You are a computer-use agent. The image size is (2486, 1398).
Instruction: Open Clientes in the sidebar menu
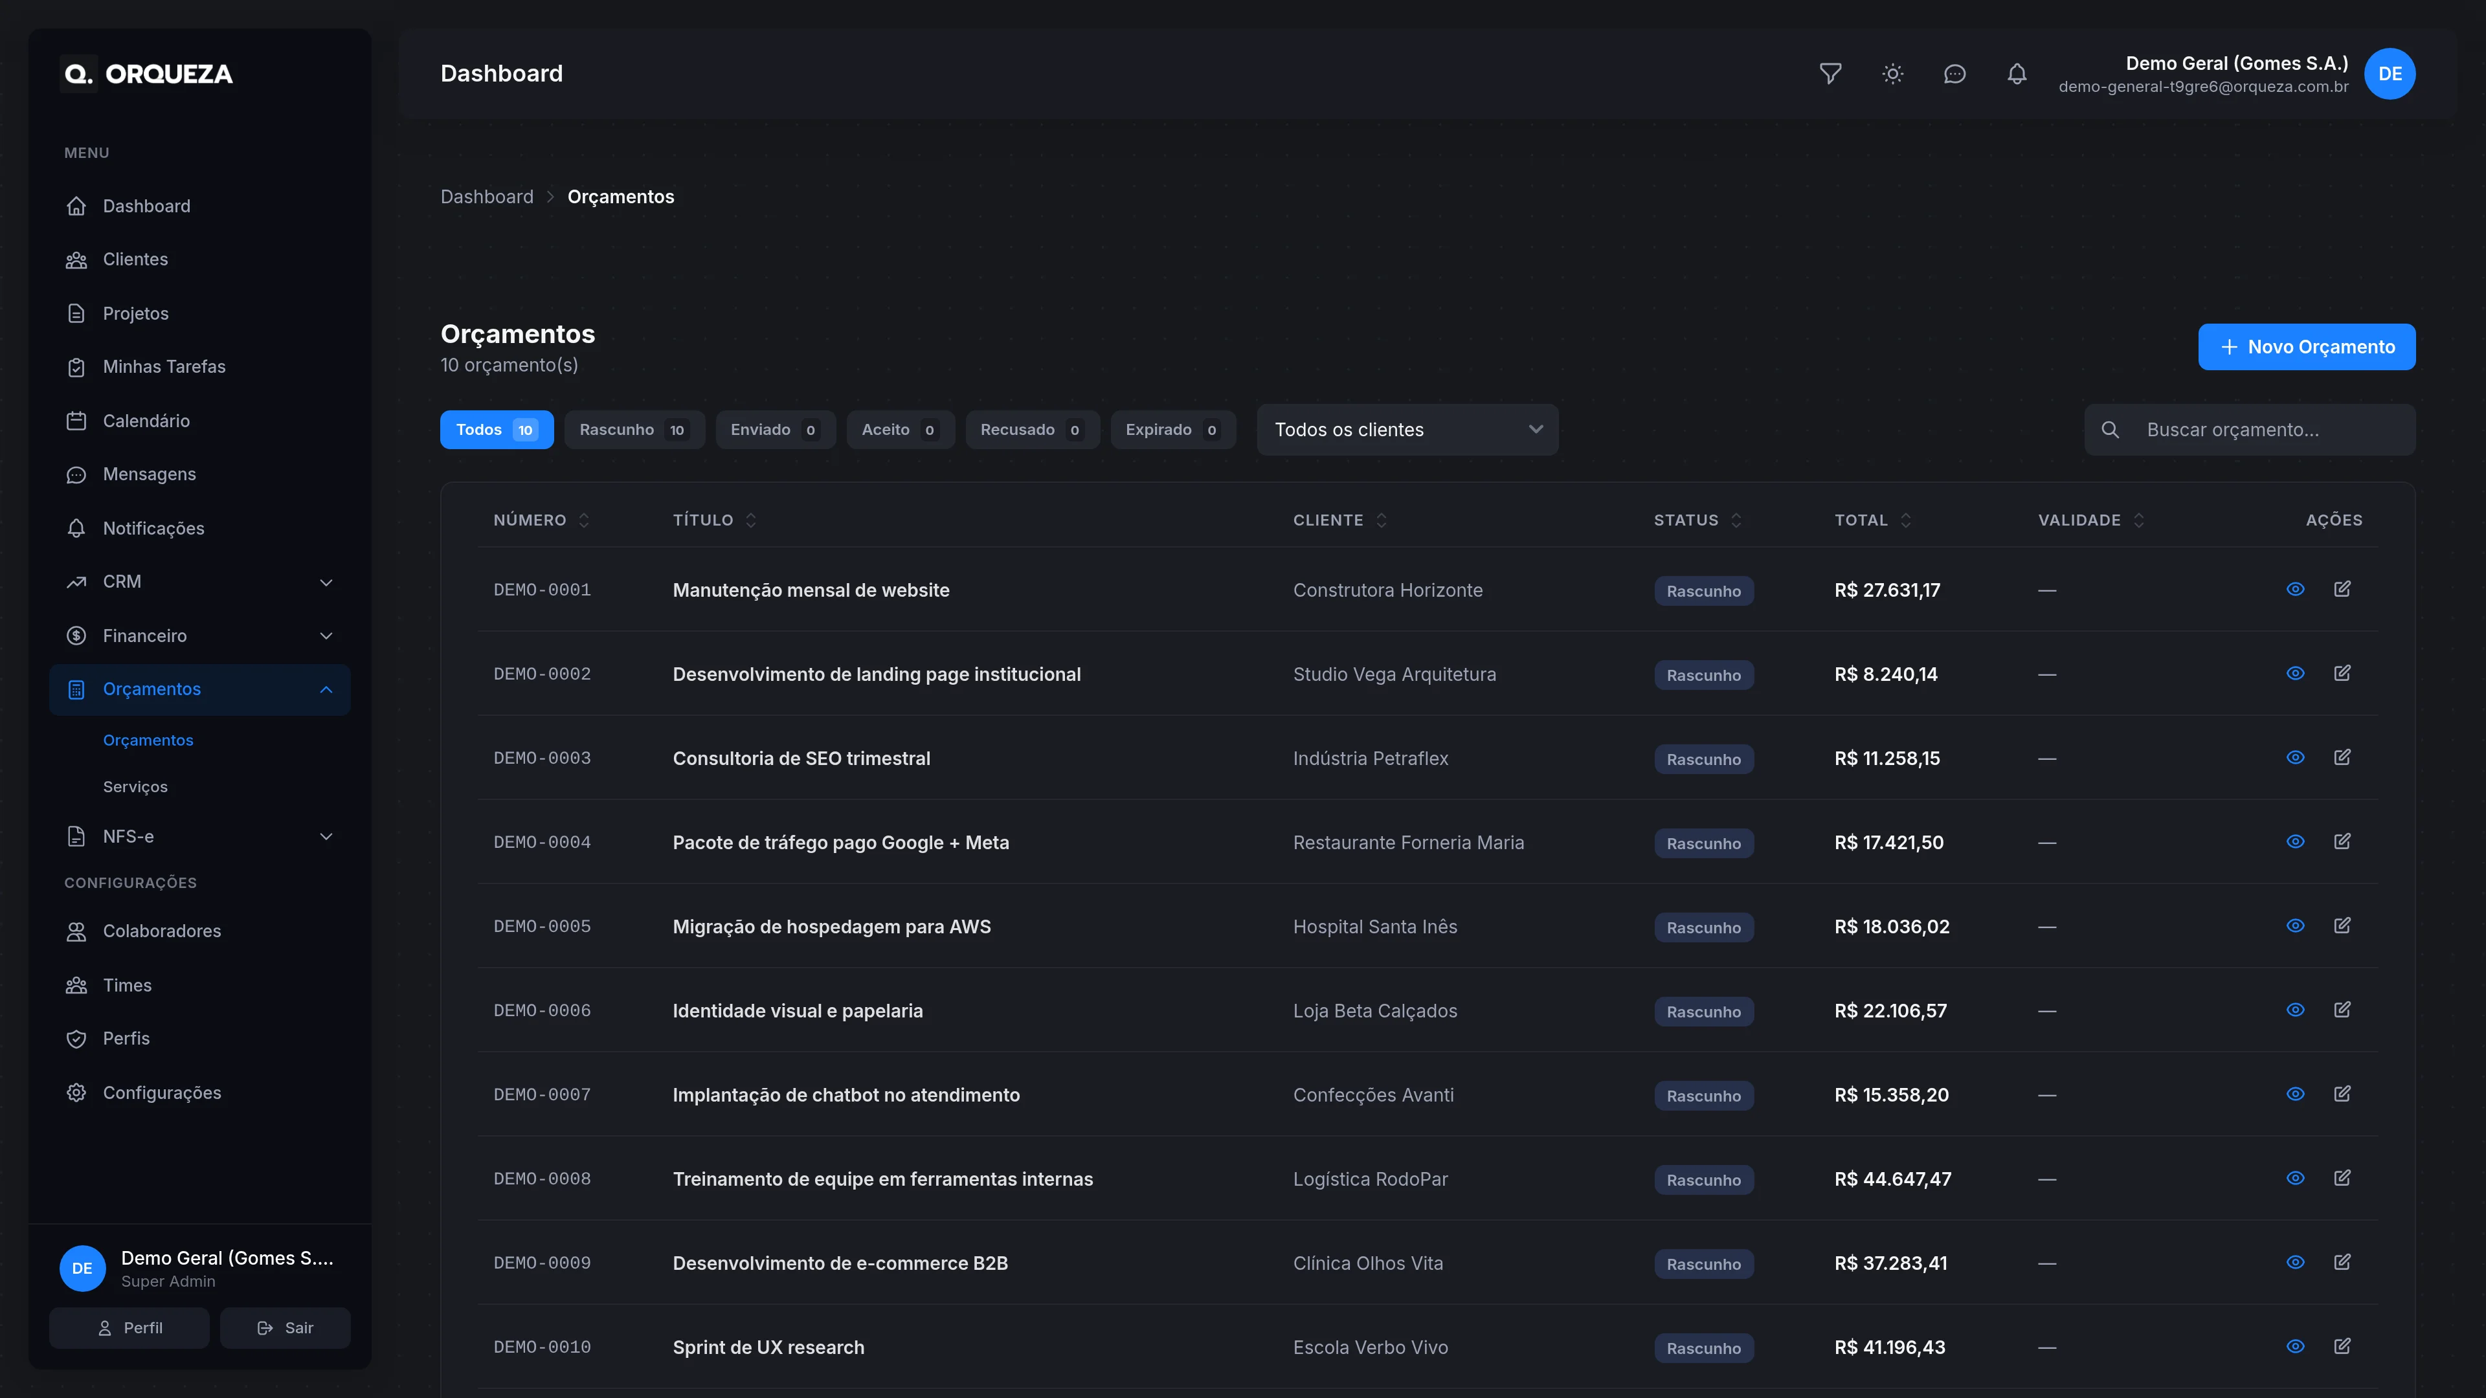tap(200, 260)
